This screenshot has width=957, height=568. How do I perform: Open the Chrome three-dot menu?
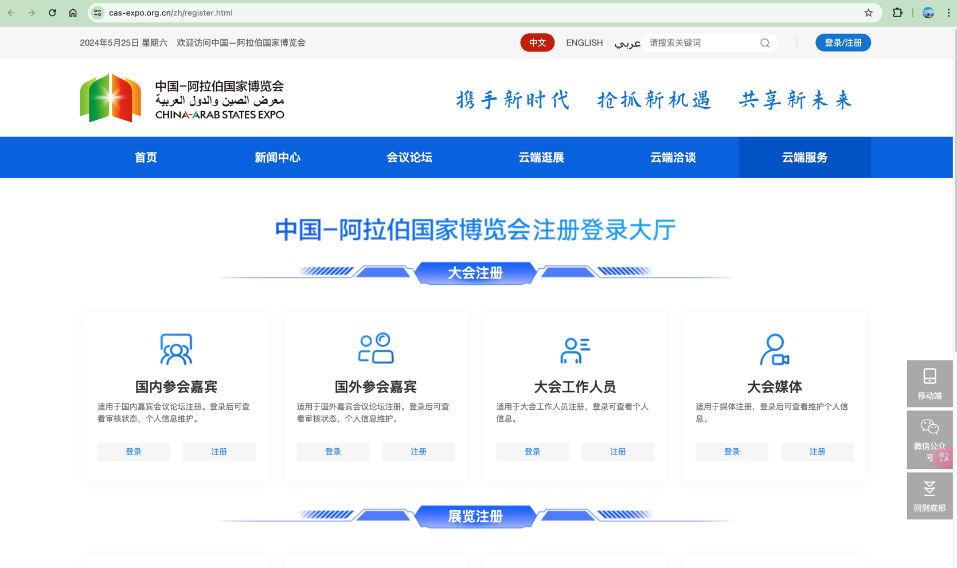(x=948, y=13)
